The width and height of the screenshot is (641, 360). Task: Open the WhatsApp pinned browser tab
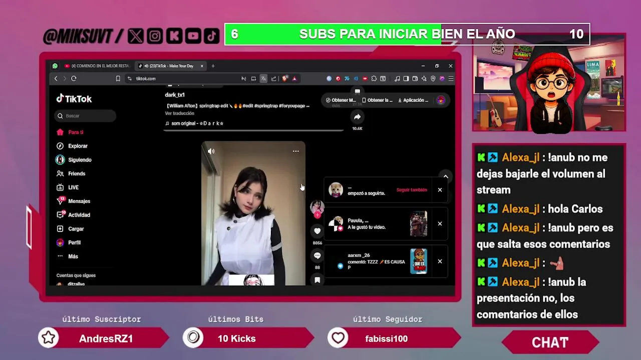click(55, 66)
